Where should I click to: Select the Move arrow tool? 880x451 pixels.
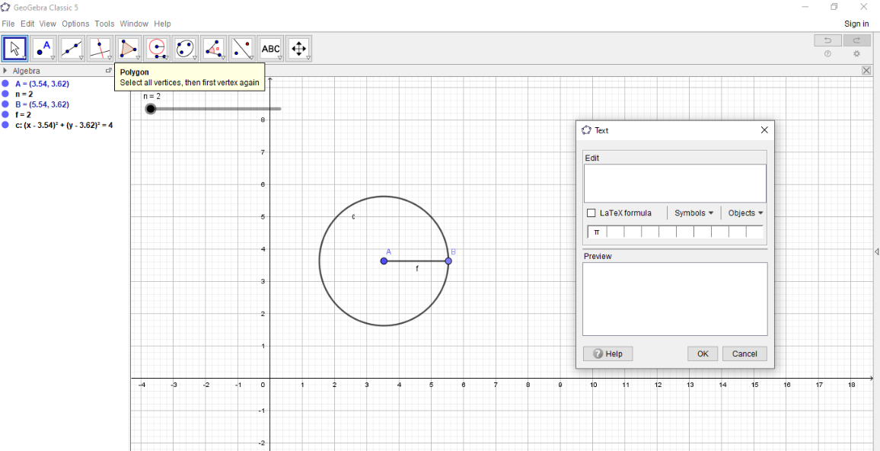coord(14,48)
